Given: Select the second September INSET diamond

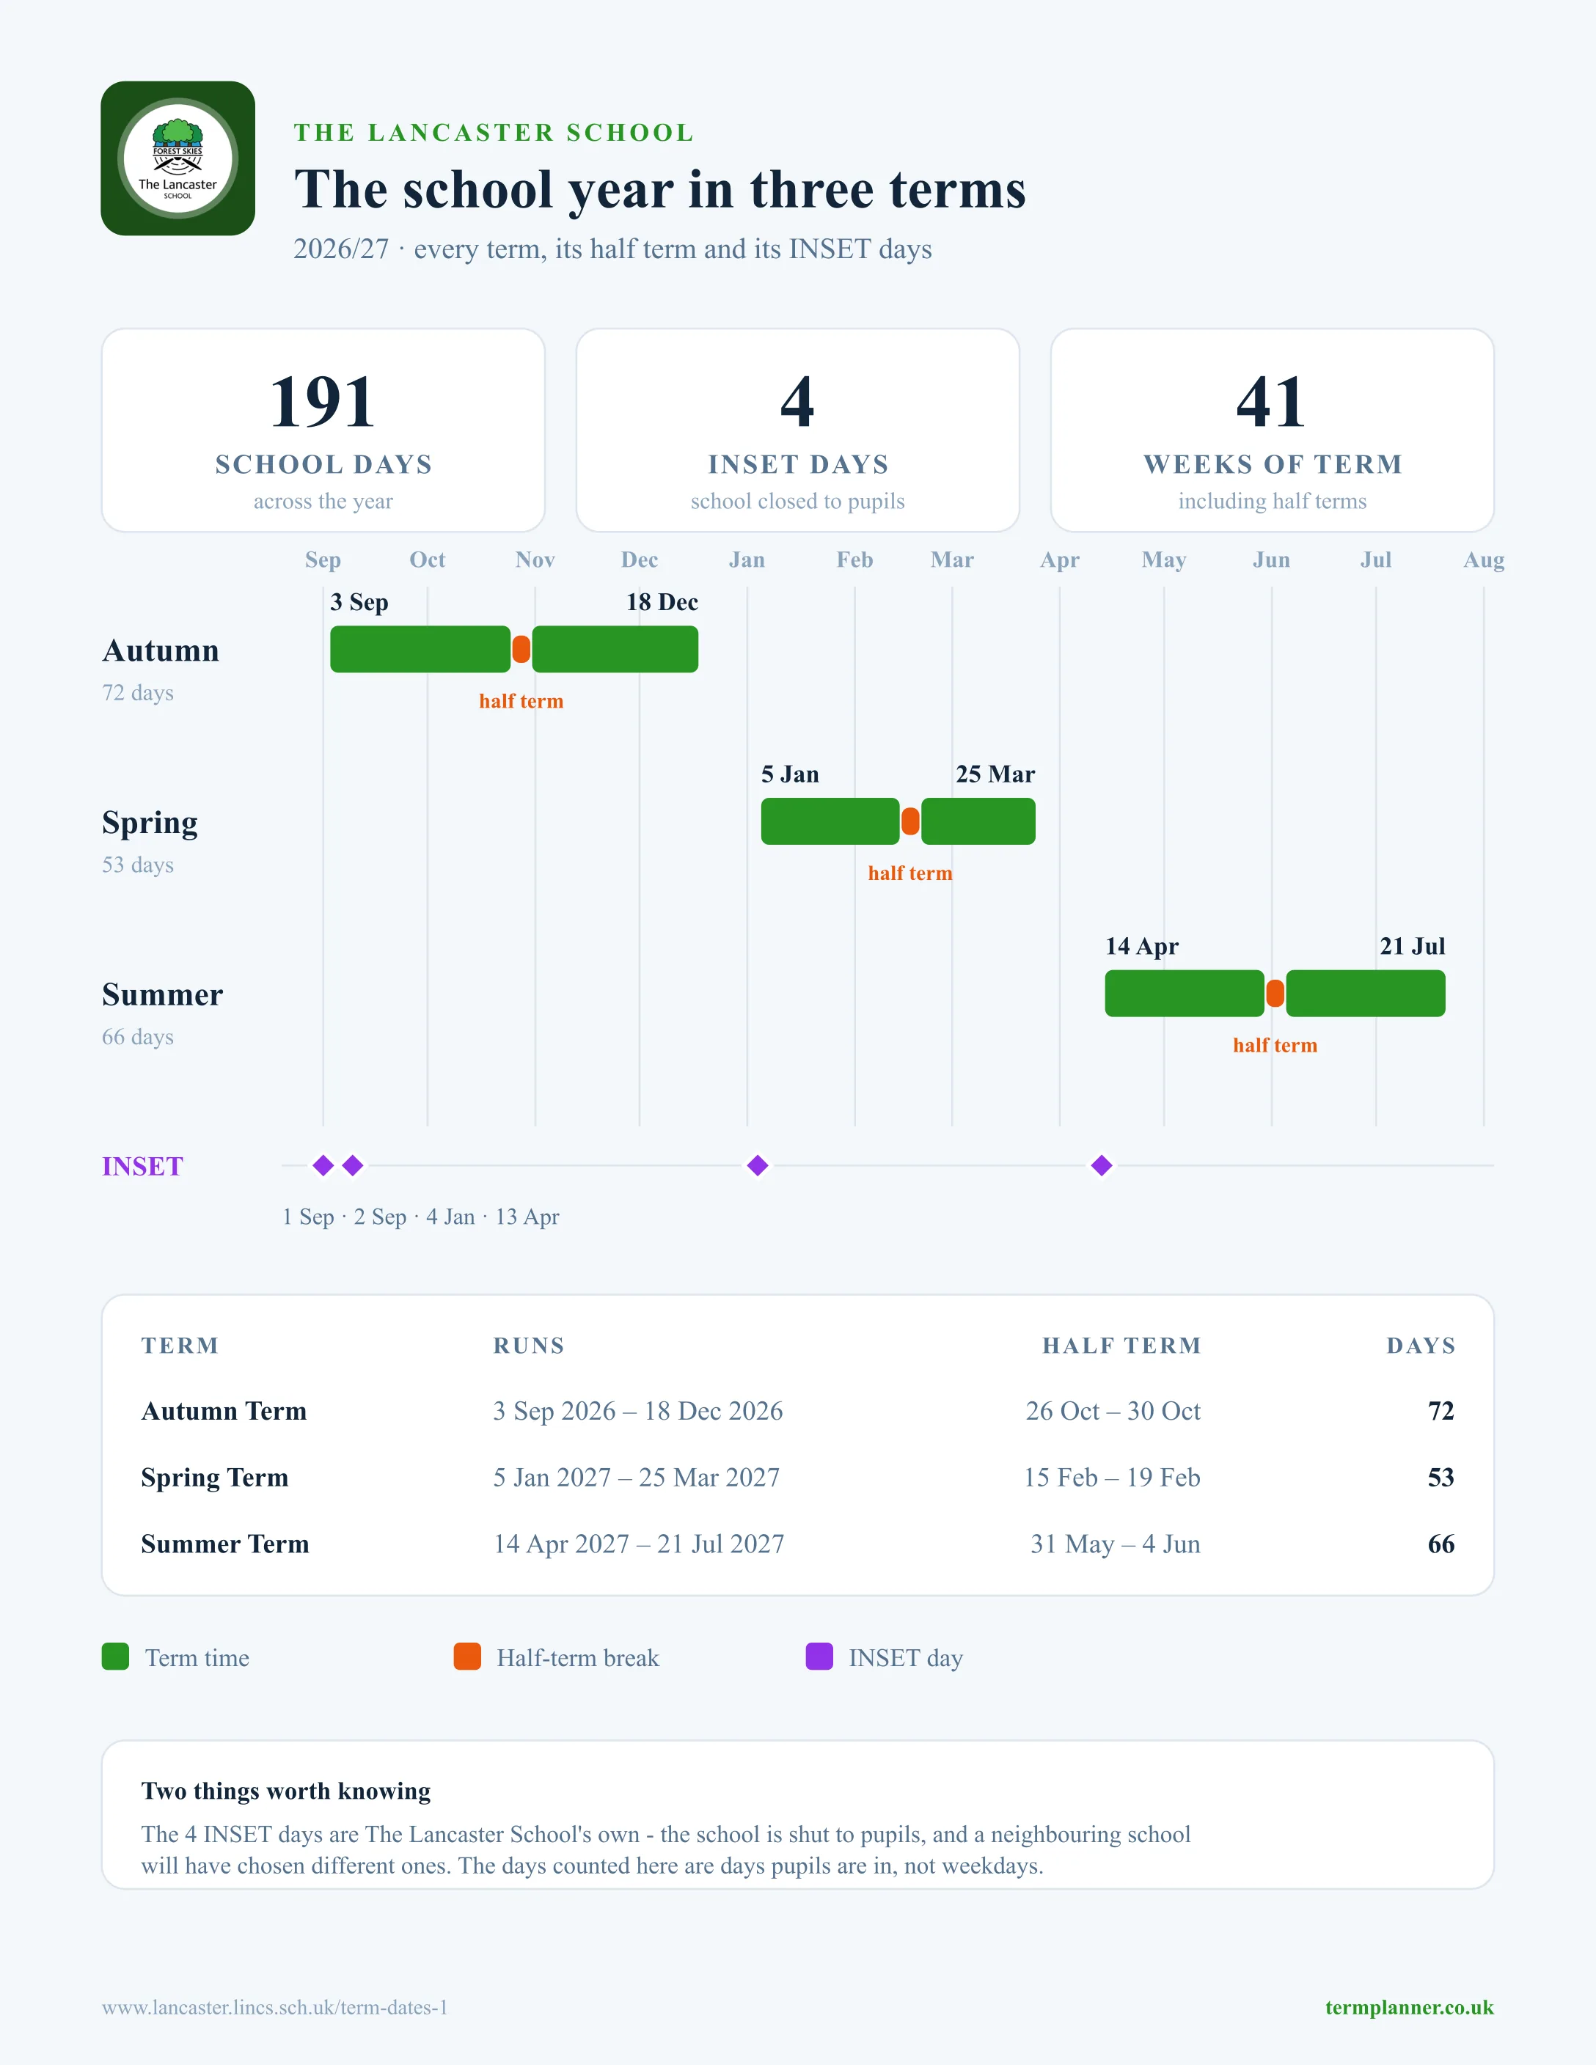Looking at the screenshot, I should [x=353, y=1165].
